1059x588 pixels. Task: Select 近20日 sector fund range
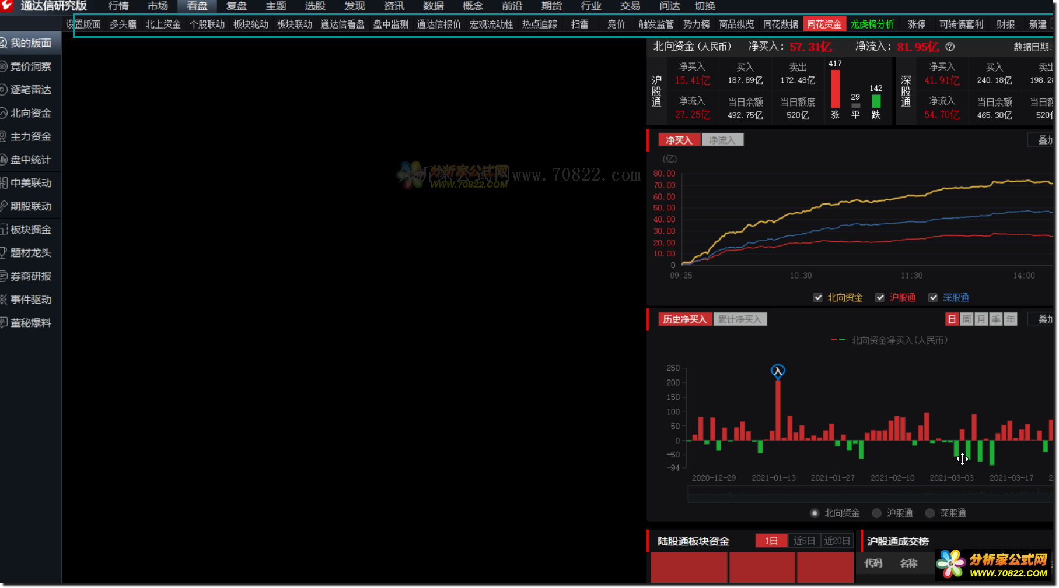pos(837,541)
